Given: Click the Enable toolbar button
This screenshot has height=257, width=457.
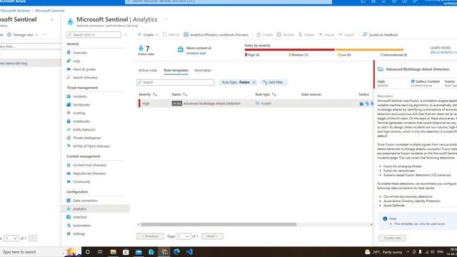Looking at the screenshot, I should [x=265, y=35].
